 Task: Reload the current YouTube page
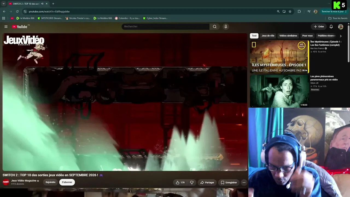17,11
